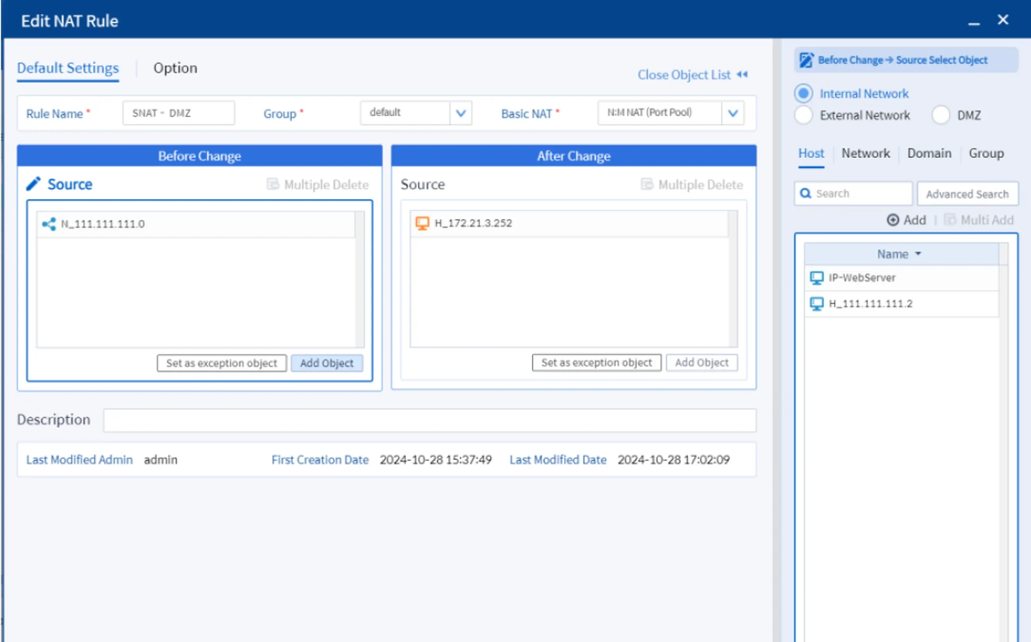Image resolution: width=1031 pixels, height=642 pixels.
Task: Click the host icon next to IP-WebServer
Action: pos(817,278)
